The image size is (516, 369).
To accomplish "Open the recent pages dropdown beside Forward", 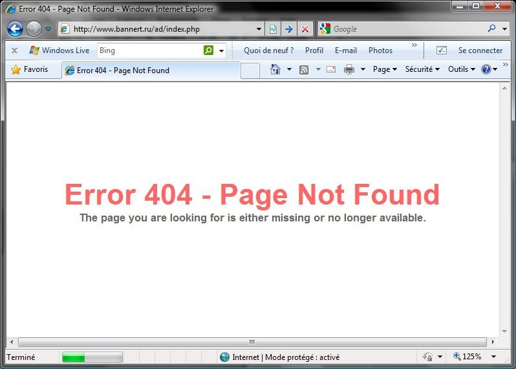I will tap(48, 29).
